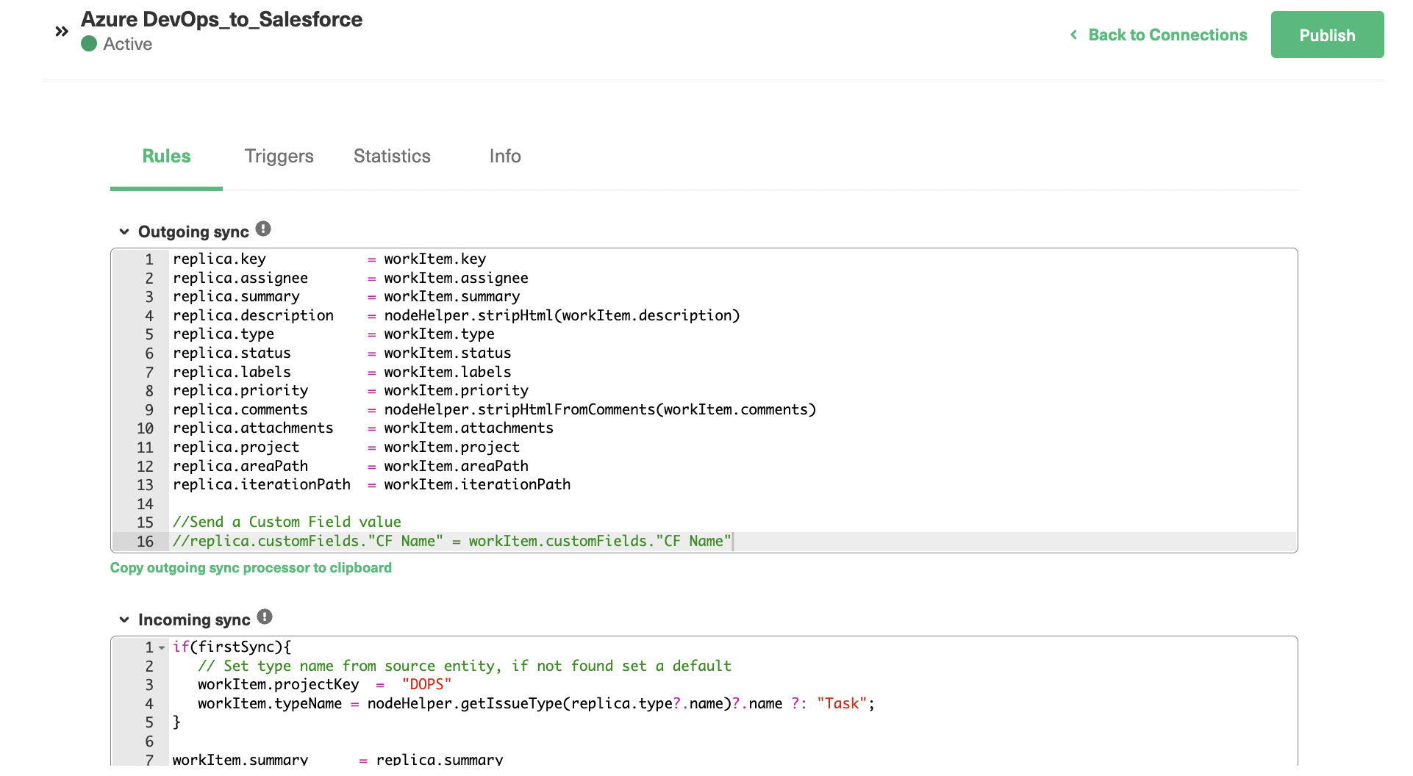Switch to the Triggers tab
The image size is (1413, 776).
pos(279,157)
